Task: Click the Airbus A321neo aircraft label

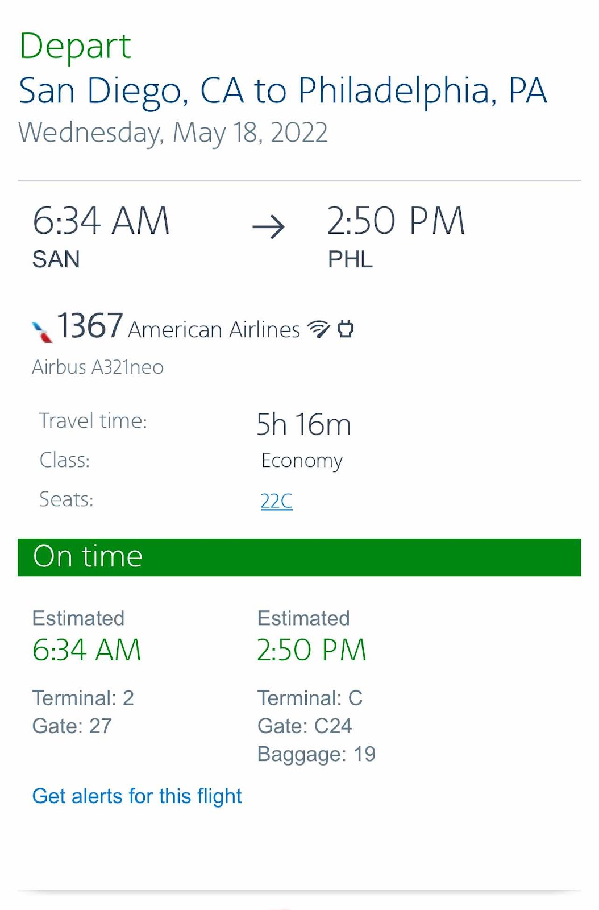Action: pyautogui.click(x=98, y=367)
